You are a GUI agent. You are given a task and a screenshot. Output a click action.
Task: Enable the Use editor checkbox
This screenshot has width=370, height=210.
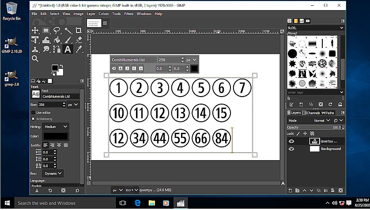point(33,112)
